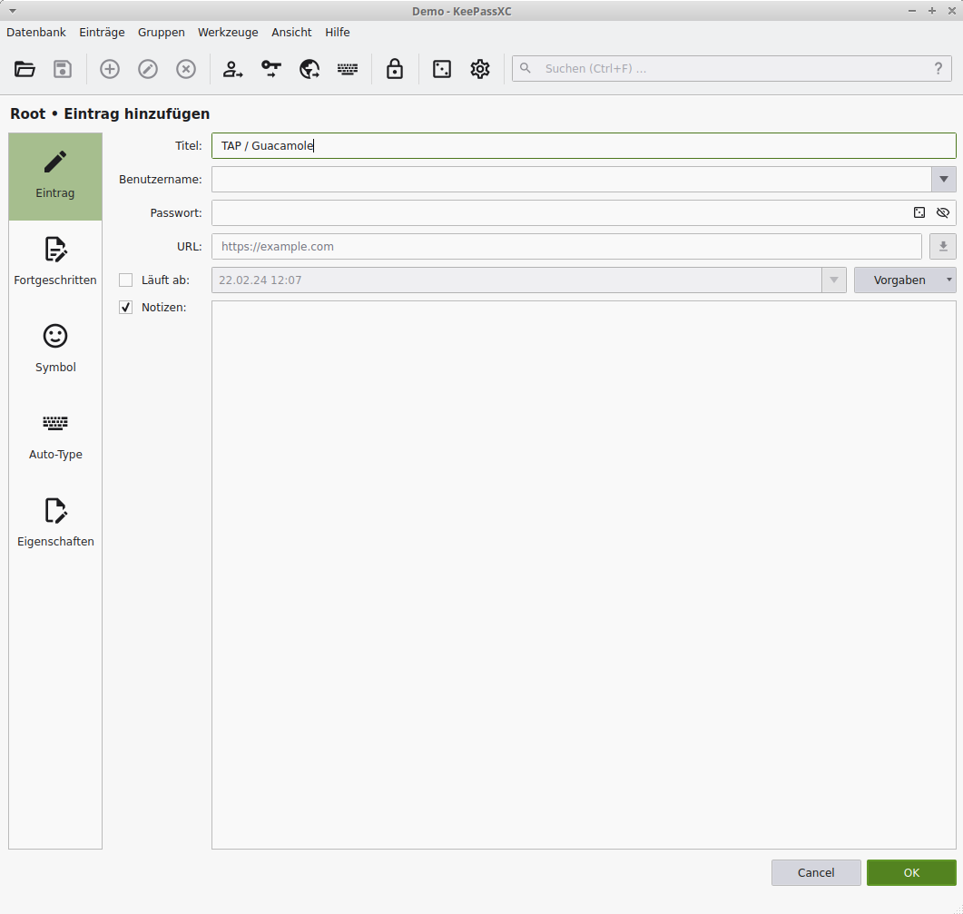Open the Vorgaben dropdown

click(x=904, y=280)
